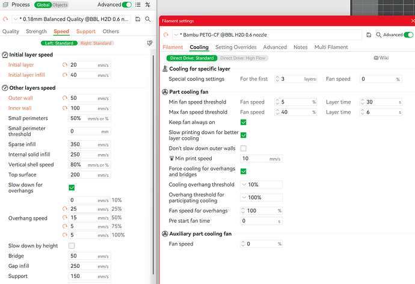Screen dimensions: 415x284
Task: Reset Outer wall speed value
Action: pyautogui.click(x=64, y=98)
